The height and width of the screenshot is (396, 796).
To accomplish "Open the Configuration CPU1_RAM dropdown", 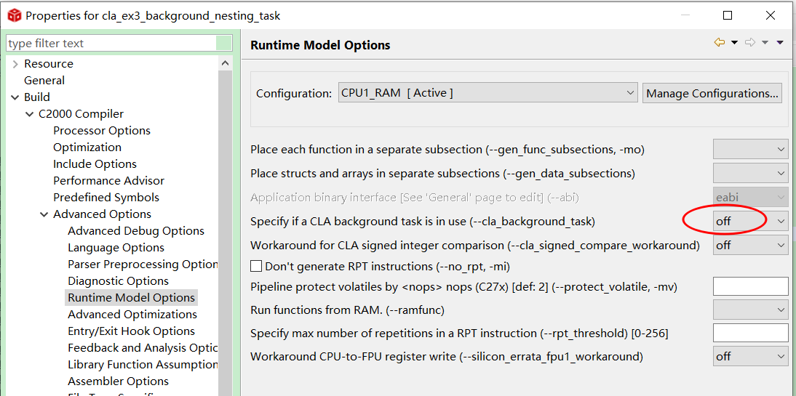I will (488, 93).
